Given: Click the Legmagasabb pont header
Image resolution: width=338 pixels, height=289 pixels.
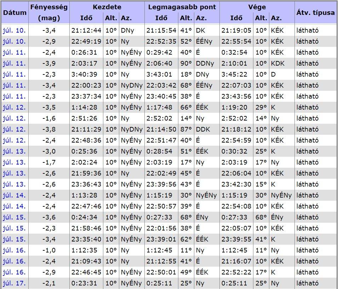Looking at the screenshot, I should [x=182, y=7].
